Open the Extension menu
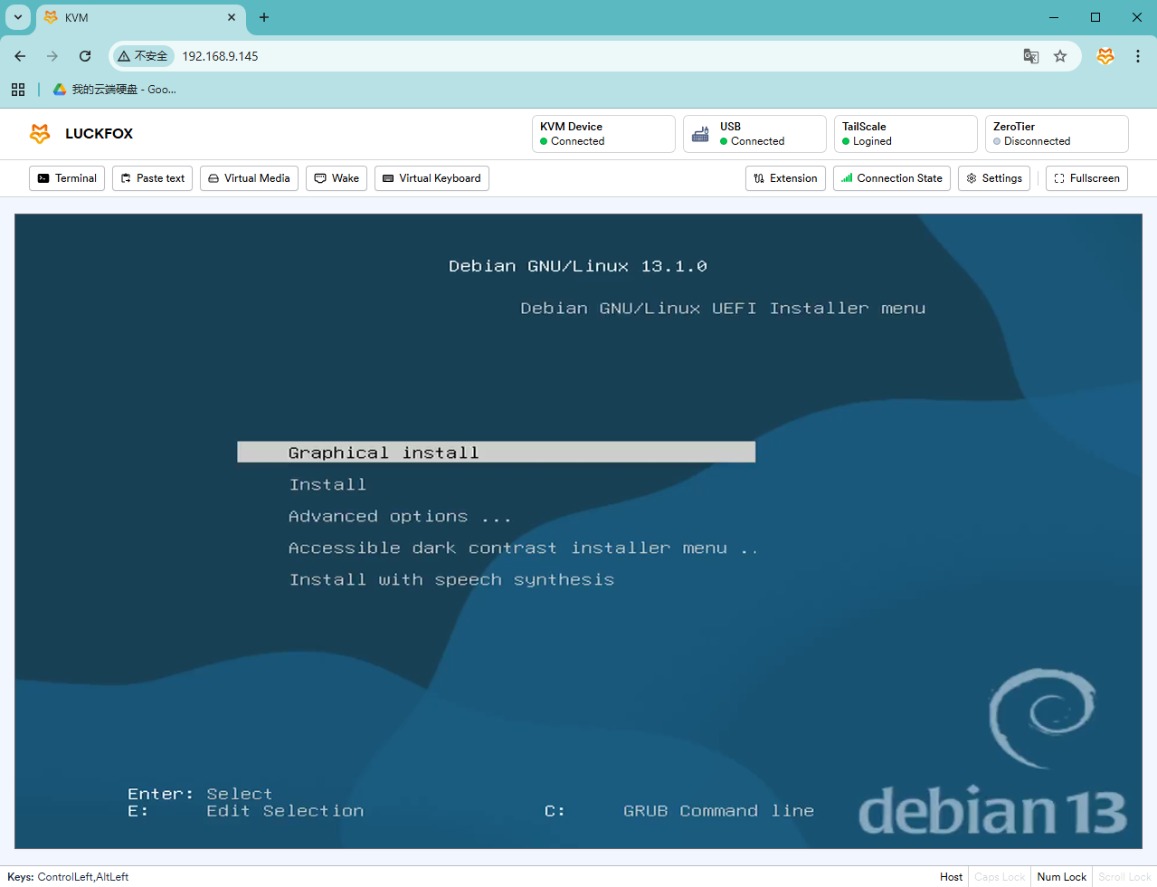 click(x=785, y=178)
